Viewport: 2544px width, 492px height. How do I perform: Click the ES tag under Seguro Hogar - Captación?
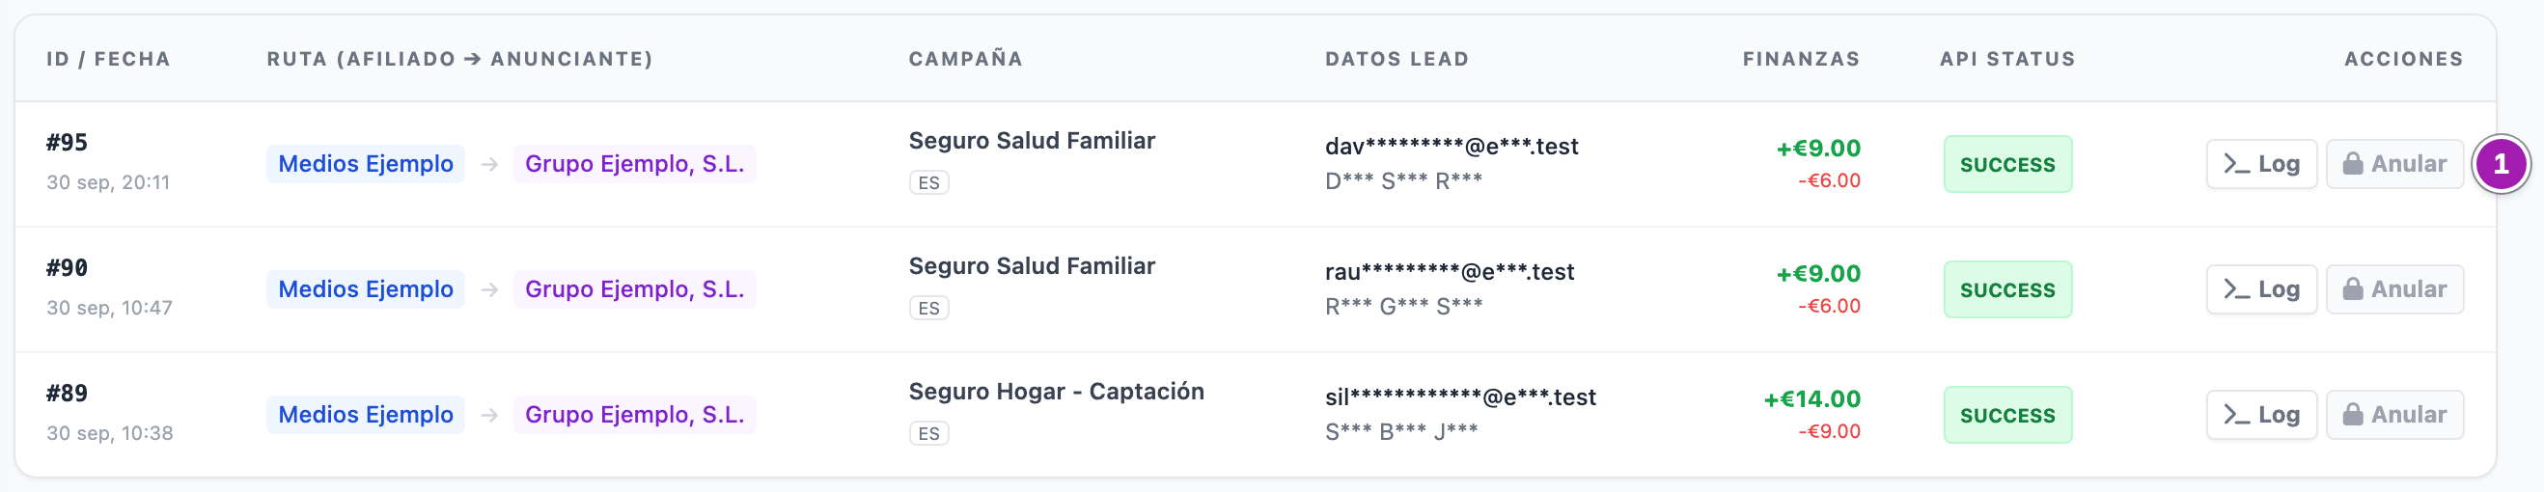tap(928, 434)
